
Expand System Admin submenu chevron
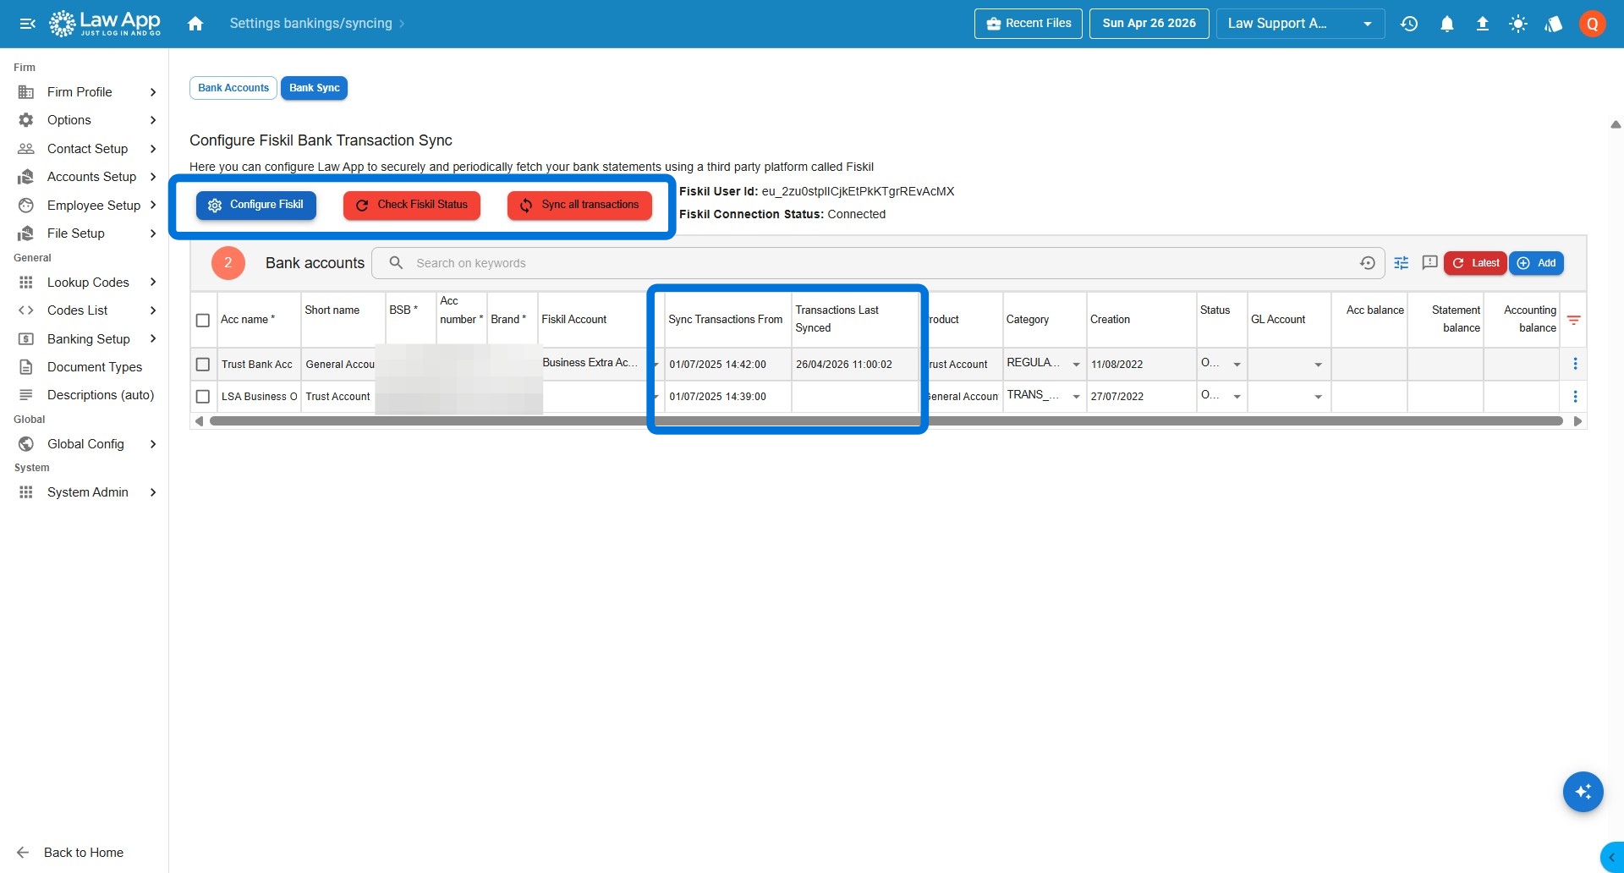point(153,492)
